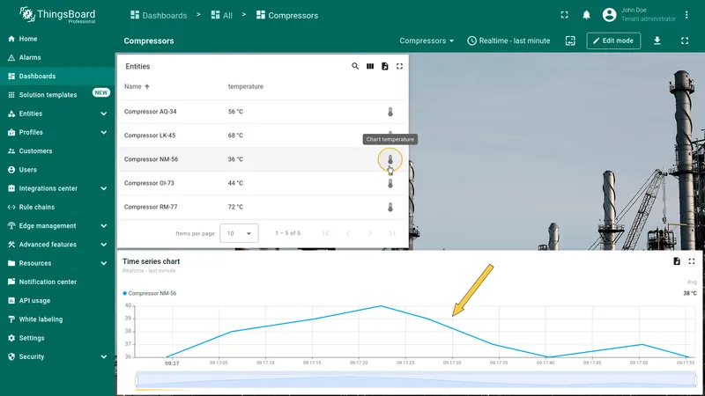Chart temperature for Compressor RM-77
Image resolution: width=705 pixels, height=396 pixels.
(x=390, y=207)
